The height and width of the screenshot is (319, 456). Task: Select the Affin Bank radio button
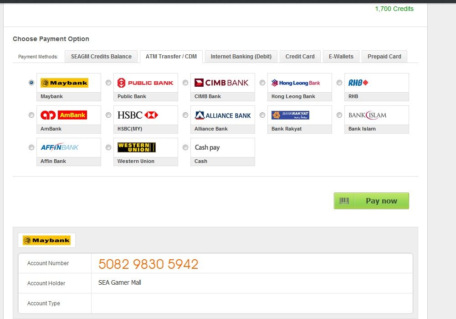[31, 147]
